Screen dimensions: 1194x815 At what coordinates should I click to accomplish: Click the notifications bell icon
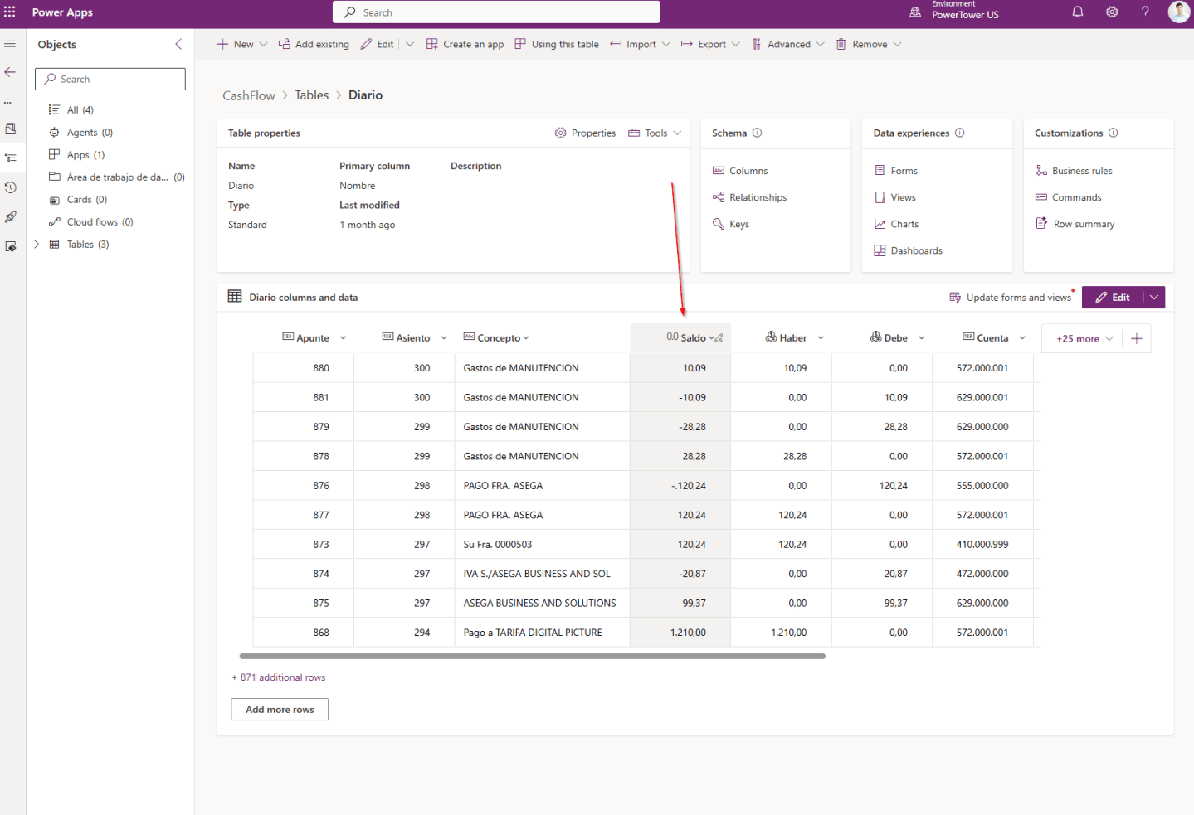(1076, 12)
